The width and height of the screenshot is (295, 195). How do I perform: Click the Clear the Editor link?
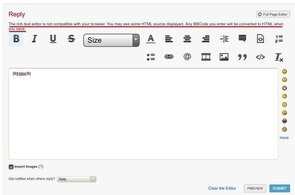[222, 188]
